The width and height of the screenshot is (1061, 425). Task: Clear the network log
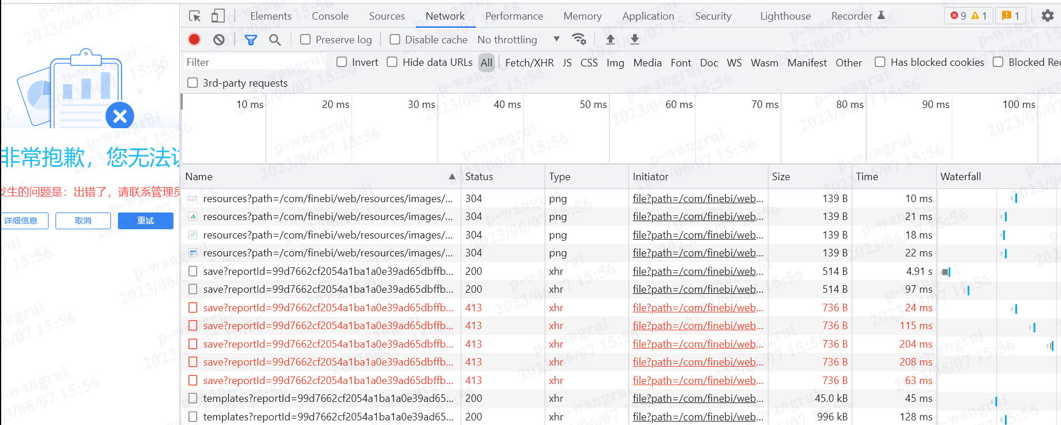point(219,39)
